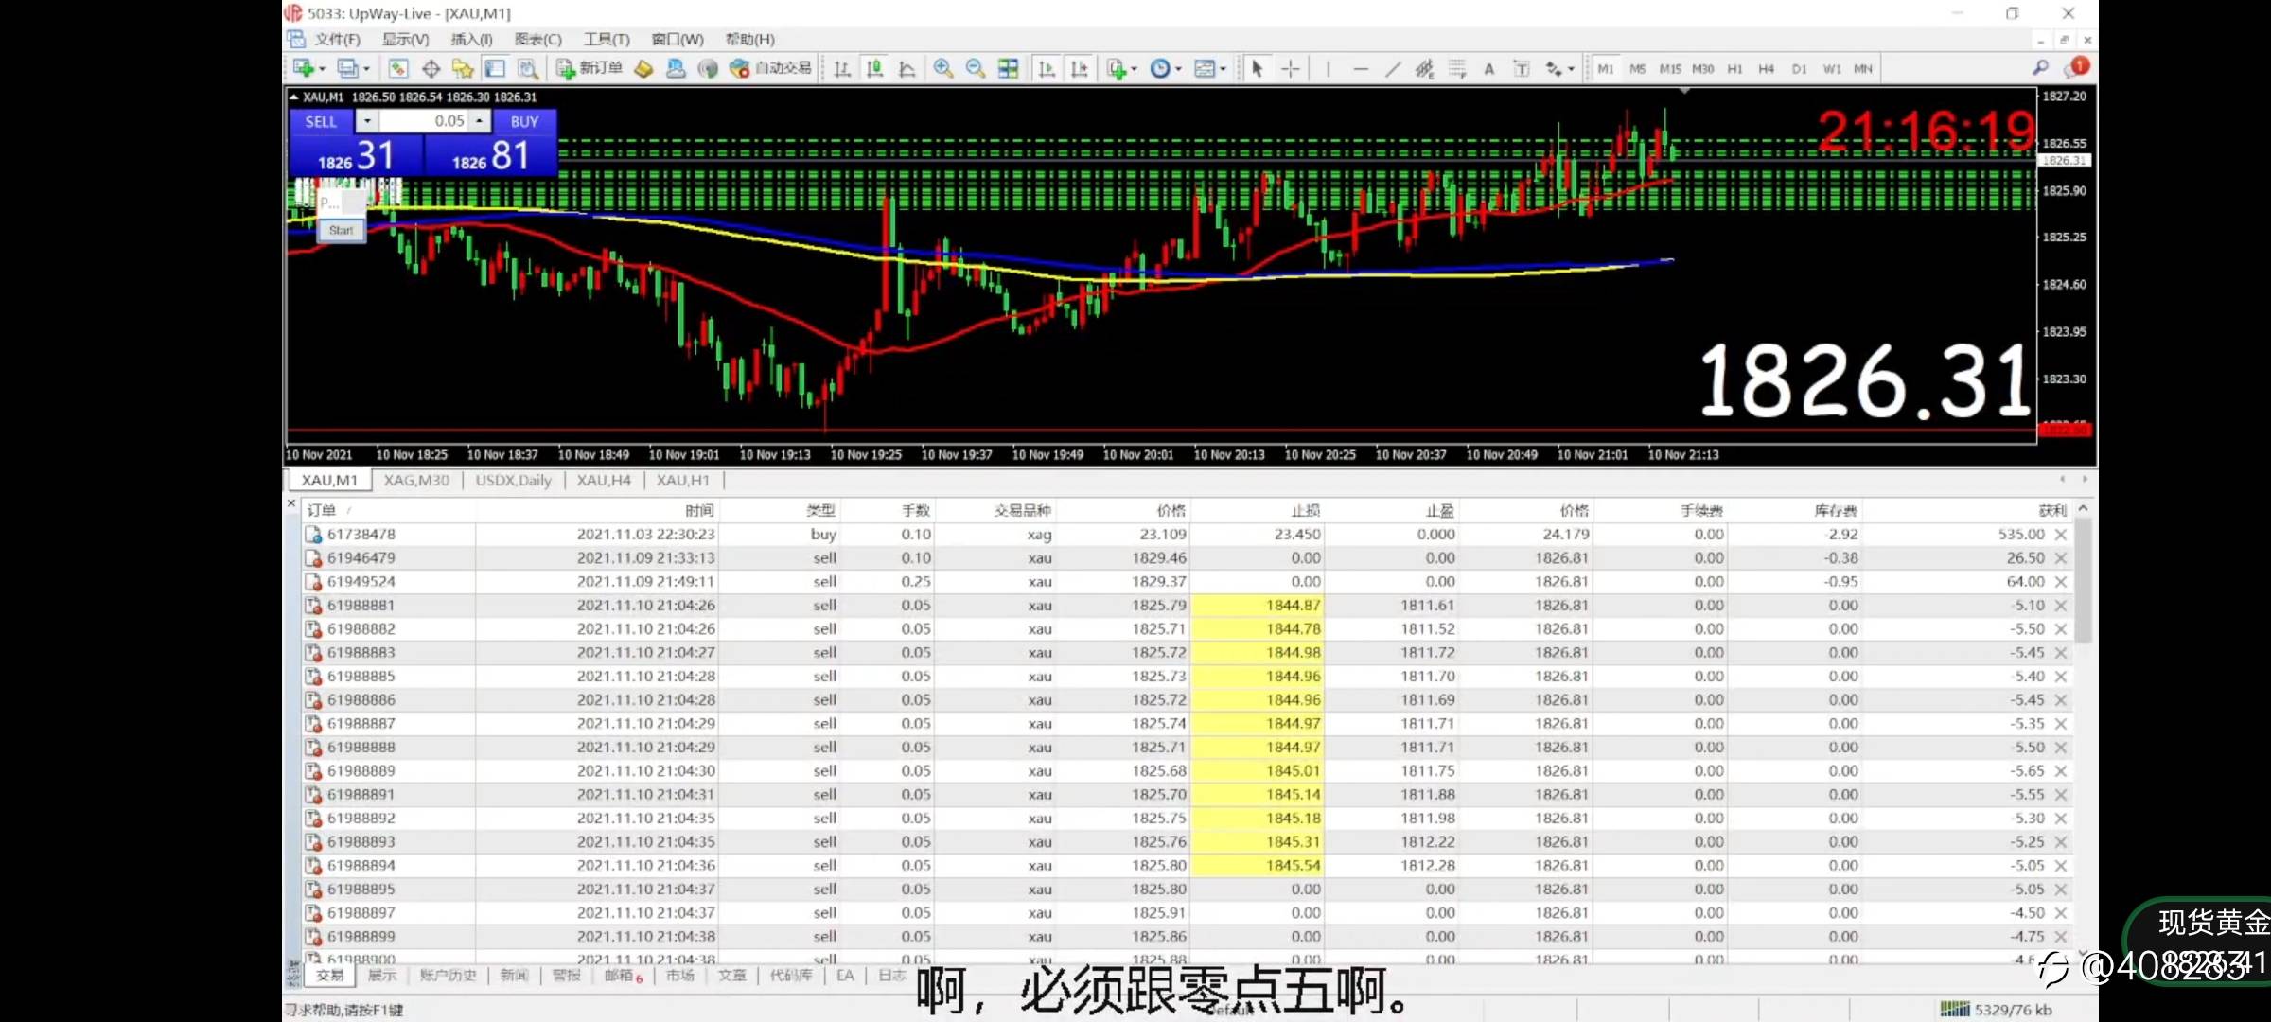Screen dimensions: 2271x1022
Task: Click the New Order toolbar button
Action: point(590,68)
